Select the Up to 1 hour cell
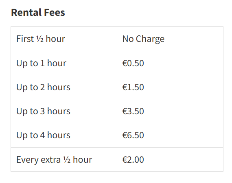 click(x=64, y=63)
